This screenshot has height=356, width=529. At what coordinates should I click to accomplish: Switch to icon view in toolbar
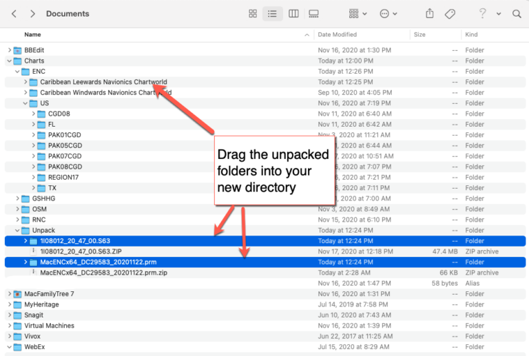click(253, 14)
